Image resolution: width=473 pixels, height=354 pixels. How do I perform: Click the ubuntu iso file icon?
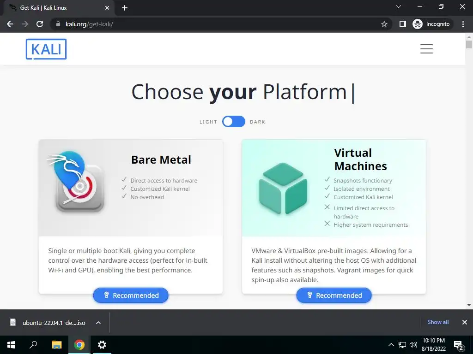[13, 322]
